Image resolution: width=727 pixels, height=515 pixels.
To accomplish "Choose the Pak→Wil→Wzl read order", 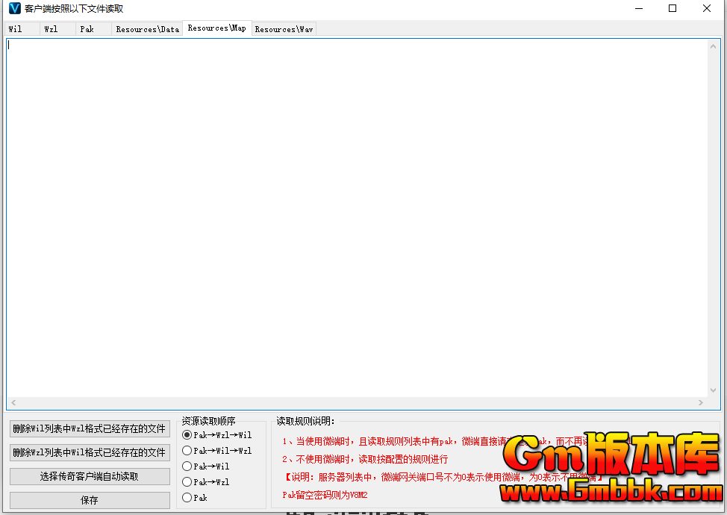I will (x=187, y=451).
